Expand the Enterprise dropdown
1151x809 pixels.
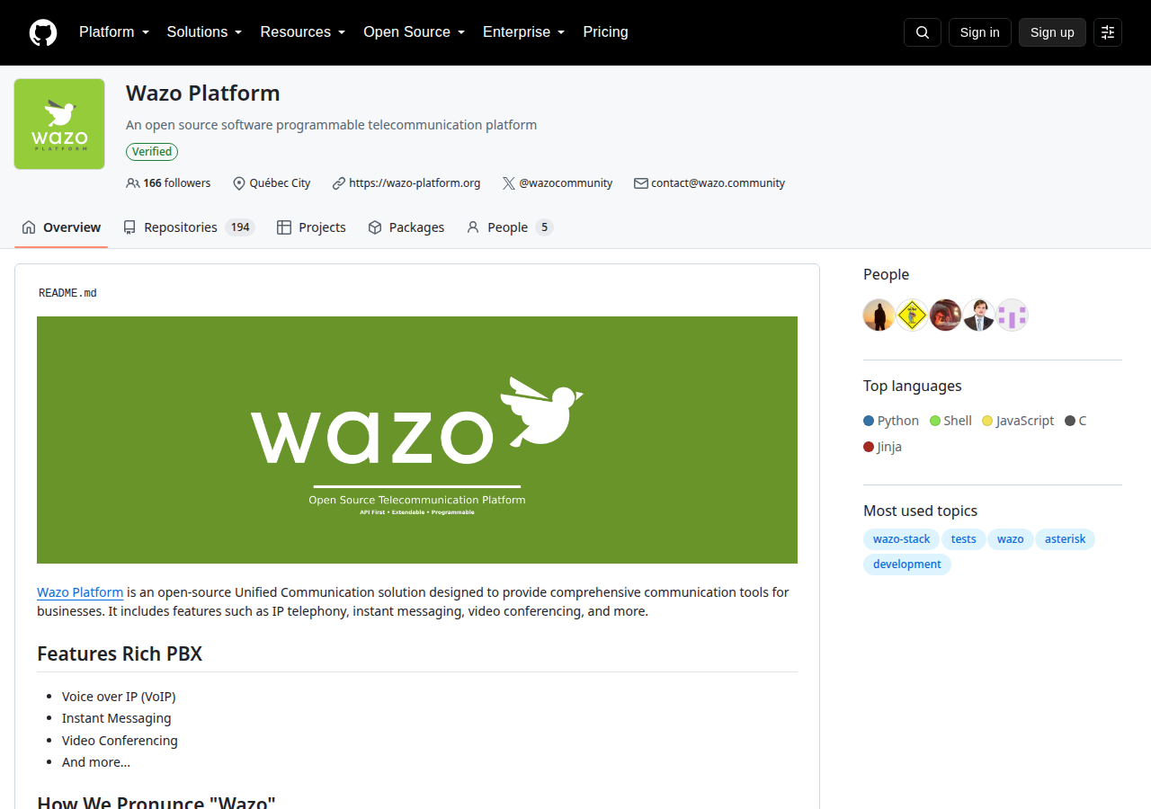pyautogui.click(x=523, y=32)
